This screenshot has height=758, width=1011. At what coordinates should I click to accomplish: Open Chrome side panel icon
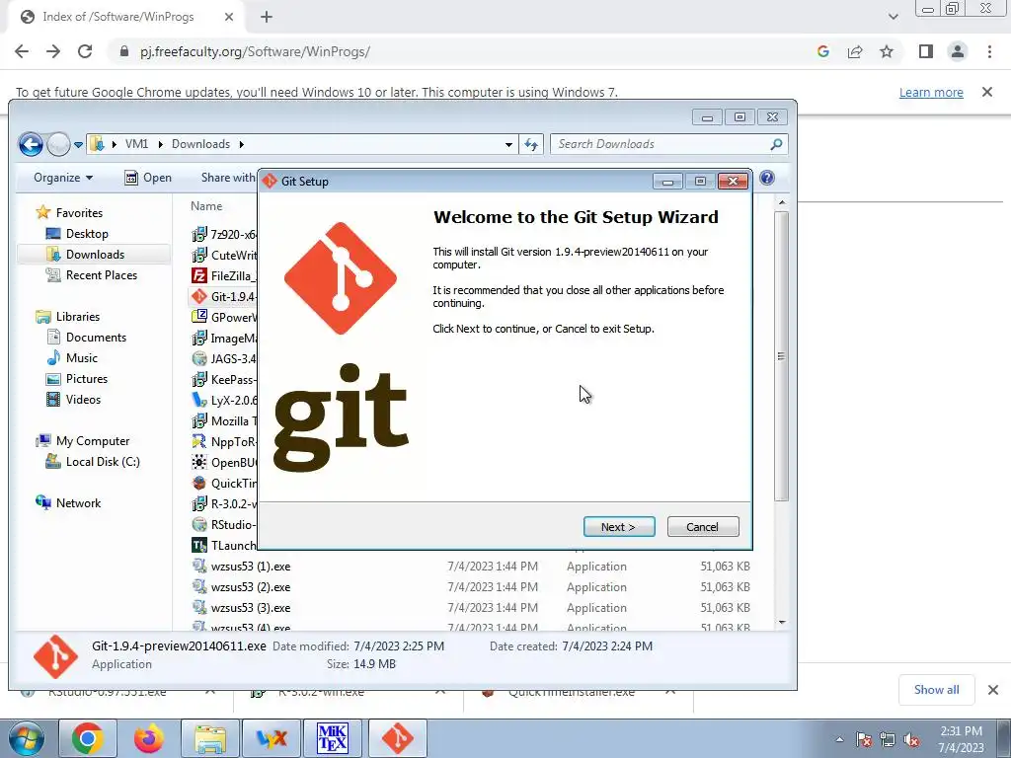[926, 51]
